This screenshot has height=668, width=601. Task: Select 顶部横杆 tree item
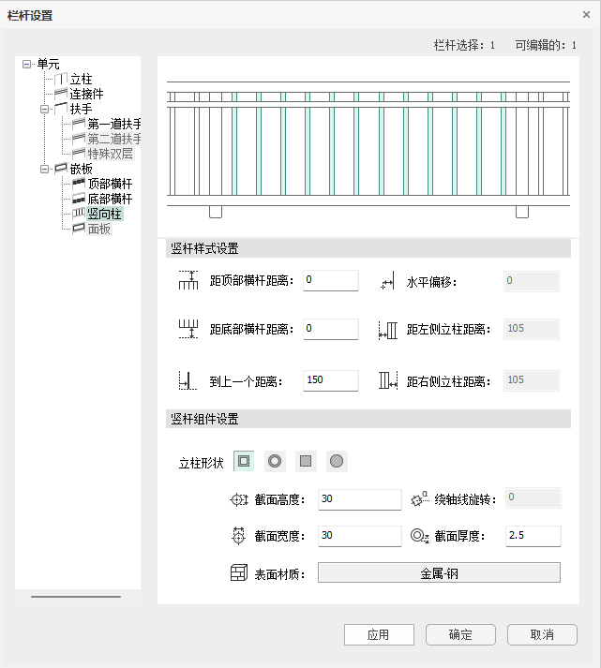pos(110,184)
